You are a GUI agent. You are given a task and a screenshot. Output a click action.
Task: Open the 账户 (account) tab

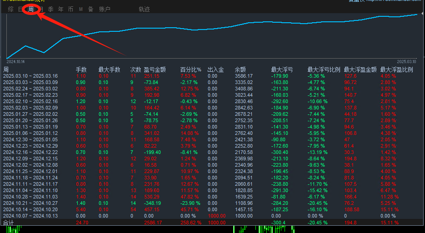(x=105, y=9)
